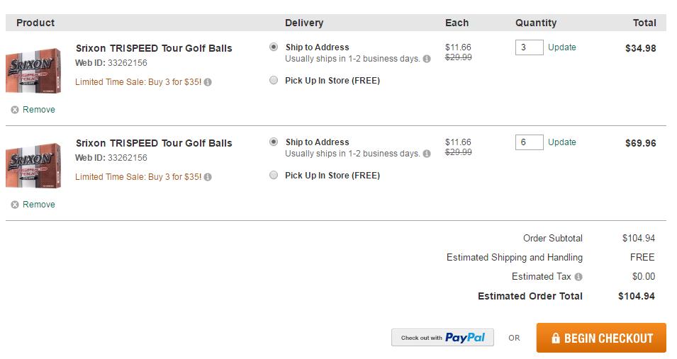Click info icon beside first Limited Time Sale

208,82
